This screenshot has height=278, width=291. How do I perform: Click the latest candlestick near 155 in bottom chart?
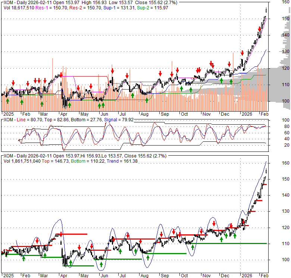266,171
